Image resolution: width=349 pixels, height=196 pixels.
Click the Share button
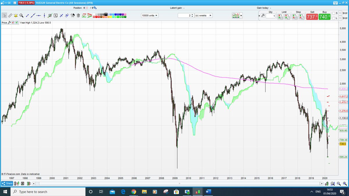(x=7, y=184)
